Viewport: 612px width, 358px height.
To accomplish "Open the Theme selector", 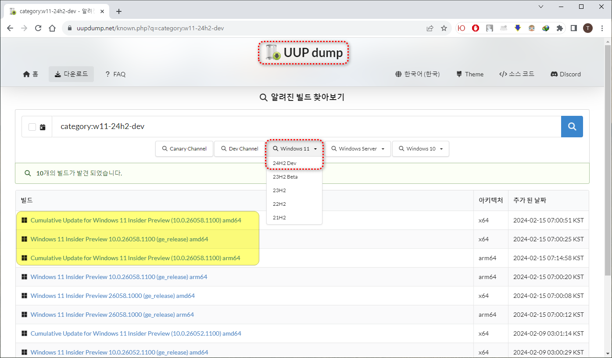I will [470, 74].
